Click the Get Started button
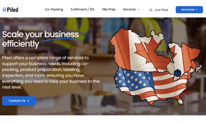This screenshot has height=124, width=206. coord(189,10)
